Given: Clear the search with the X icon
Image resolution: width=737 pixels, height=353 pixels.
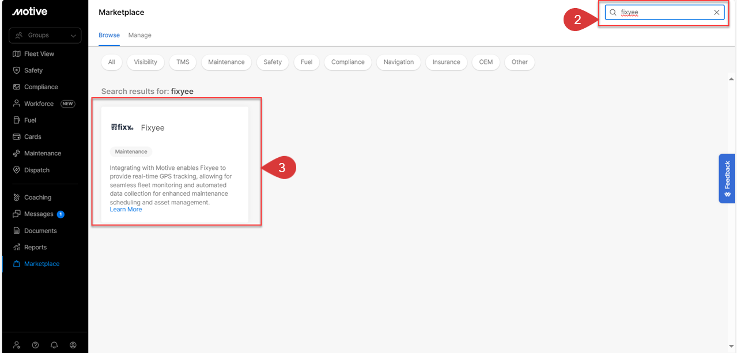Looking at the screenshot, I should (x=716, y=12).
